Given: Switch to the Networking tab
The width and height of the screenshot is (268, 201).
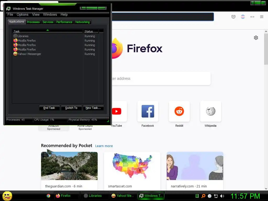Looking at the screenshot, I should click(82, 22).
